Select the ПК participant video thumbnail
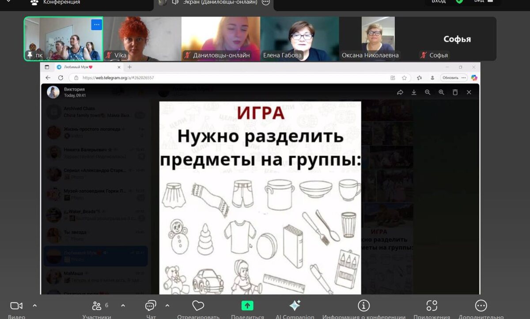Viewport: 530px width, 319px height. tap(63, 39)
